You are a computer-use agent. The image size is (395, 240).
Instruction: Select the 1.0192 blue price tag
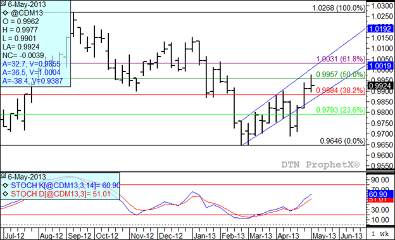[x=380, y=28]
